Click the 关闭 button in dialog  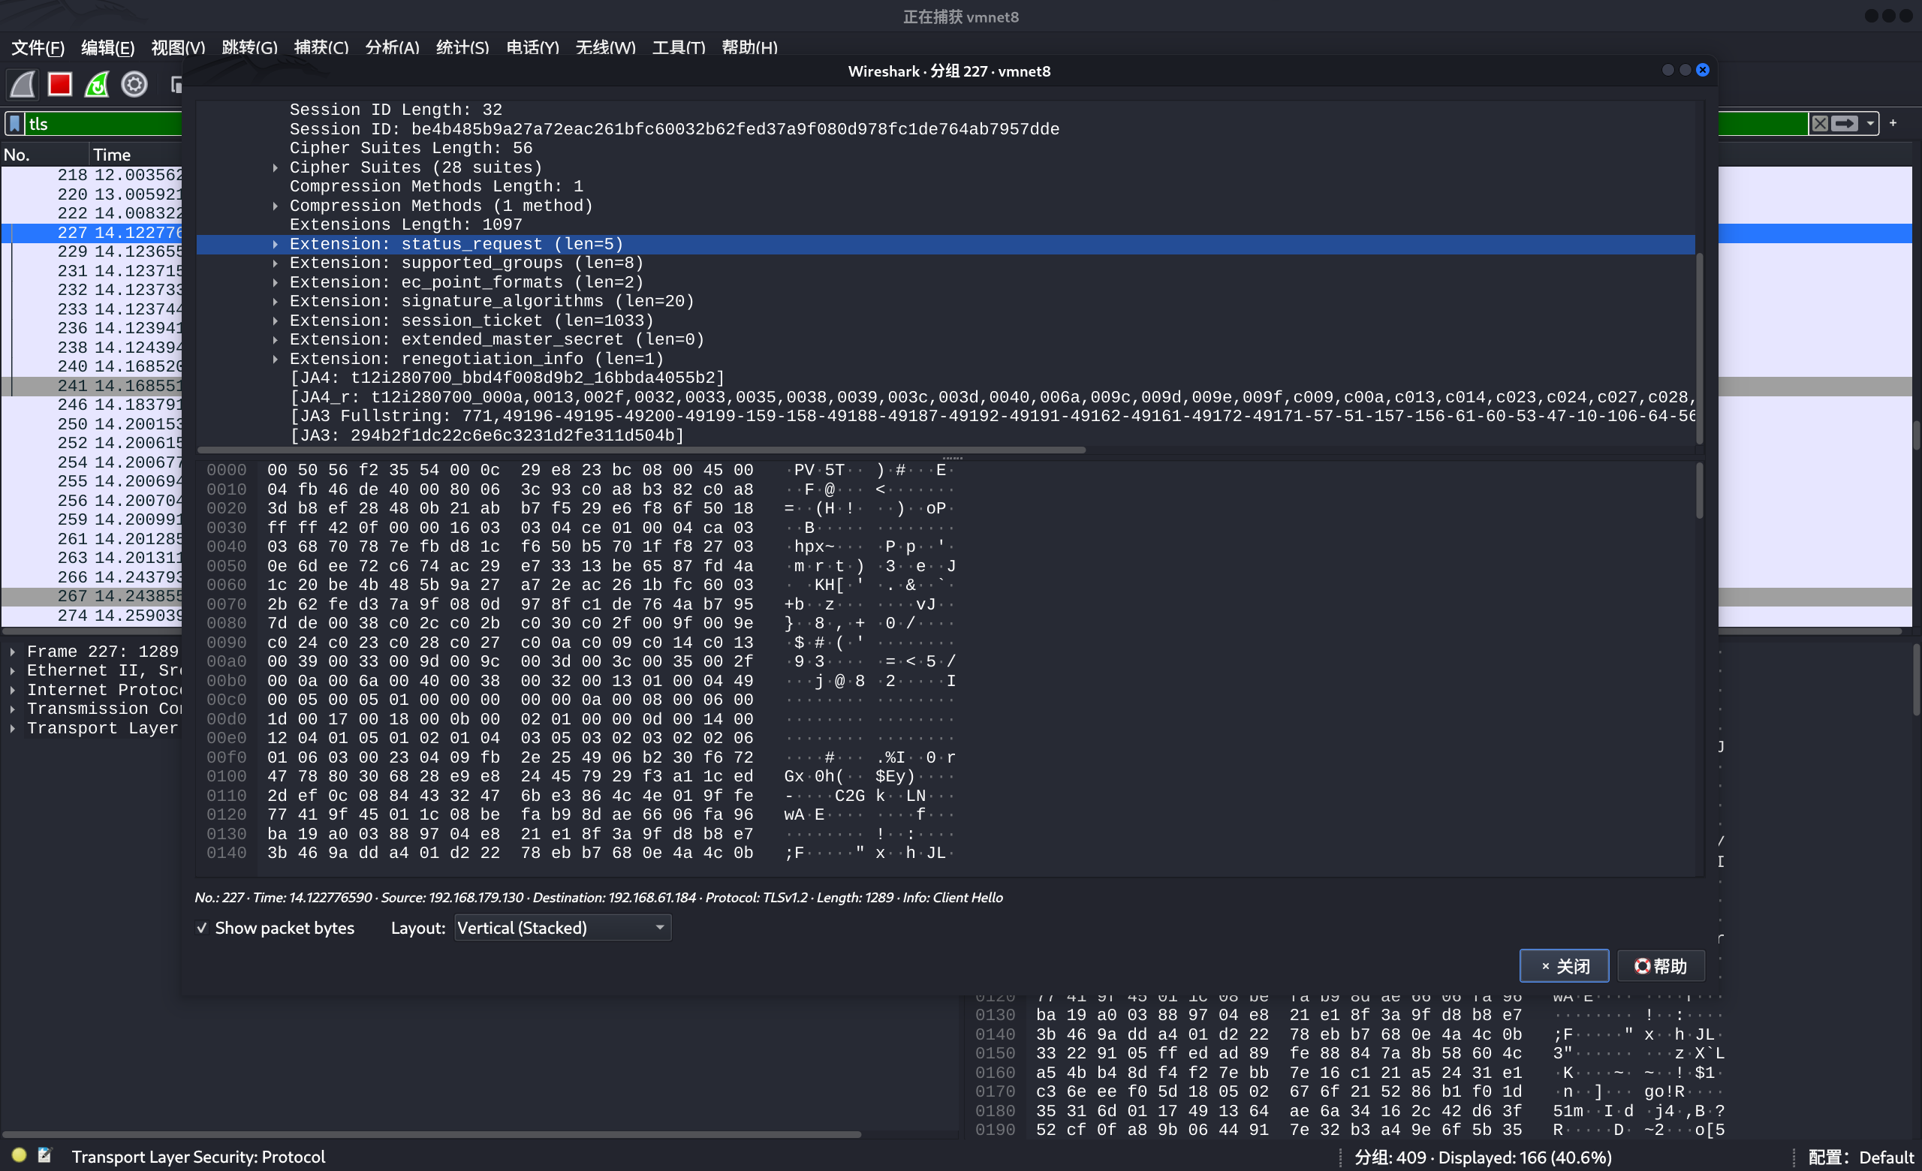tap(1563, 966)
